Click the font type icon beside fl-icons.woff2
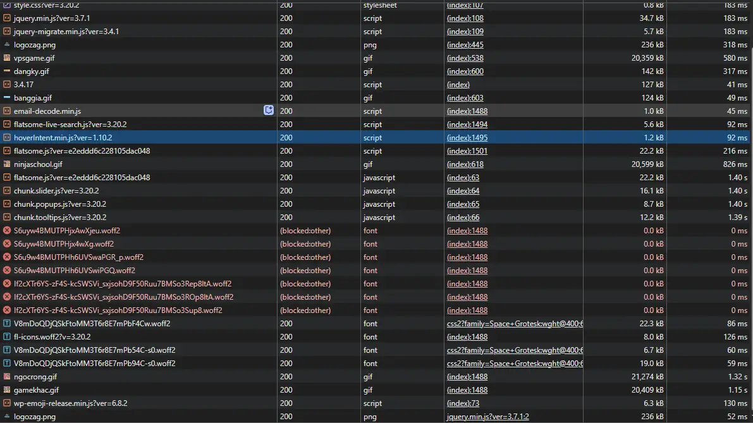This screenshot has height=423, width=753. point(7,337)
